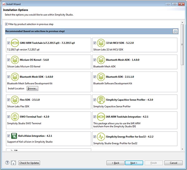Collapse the Recommended section

175,32
